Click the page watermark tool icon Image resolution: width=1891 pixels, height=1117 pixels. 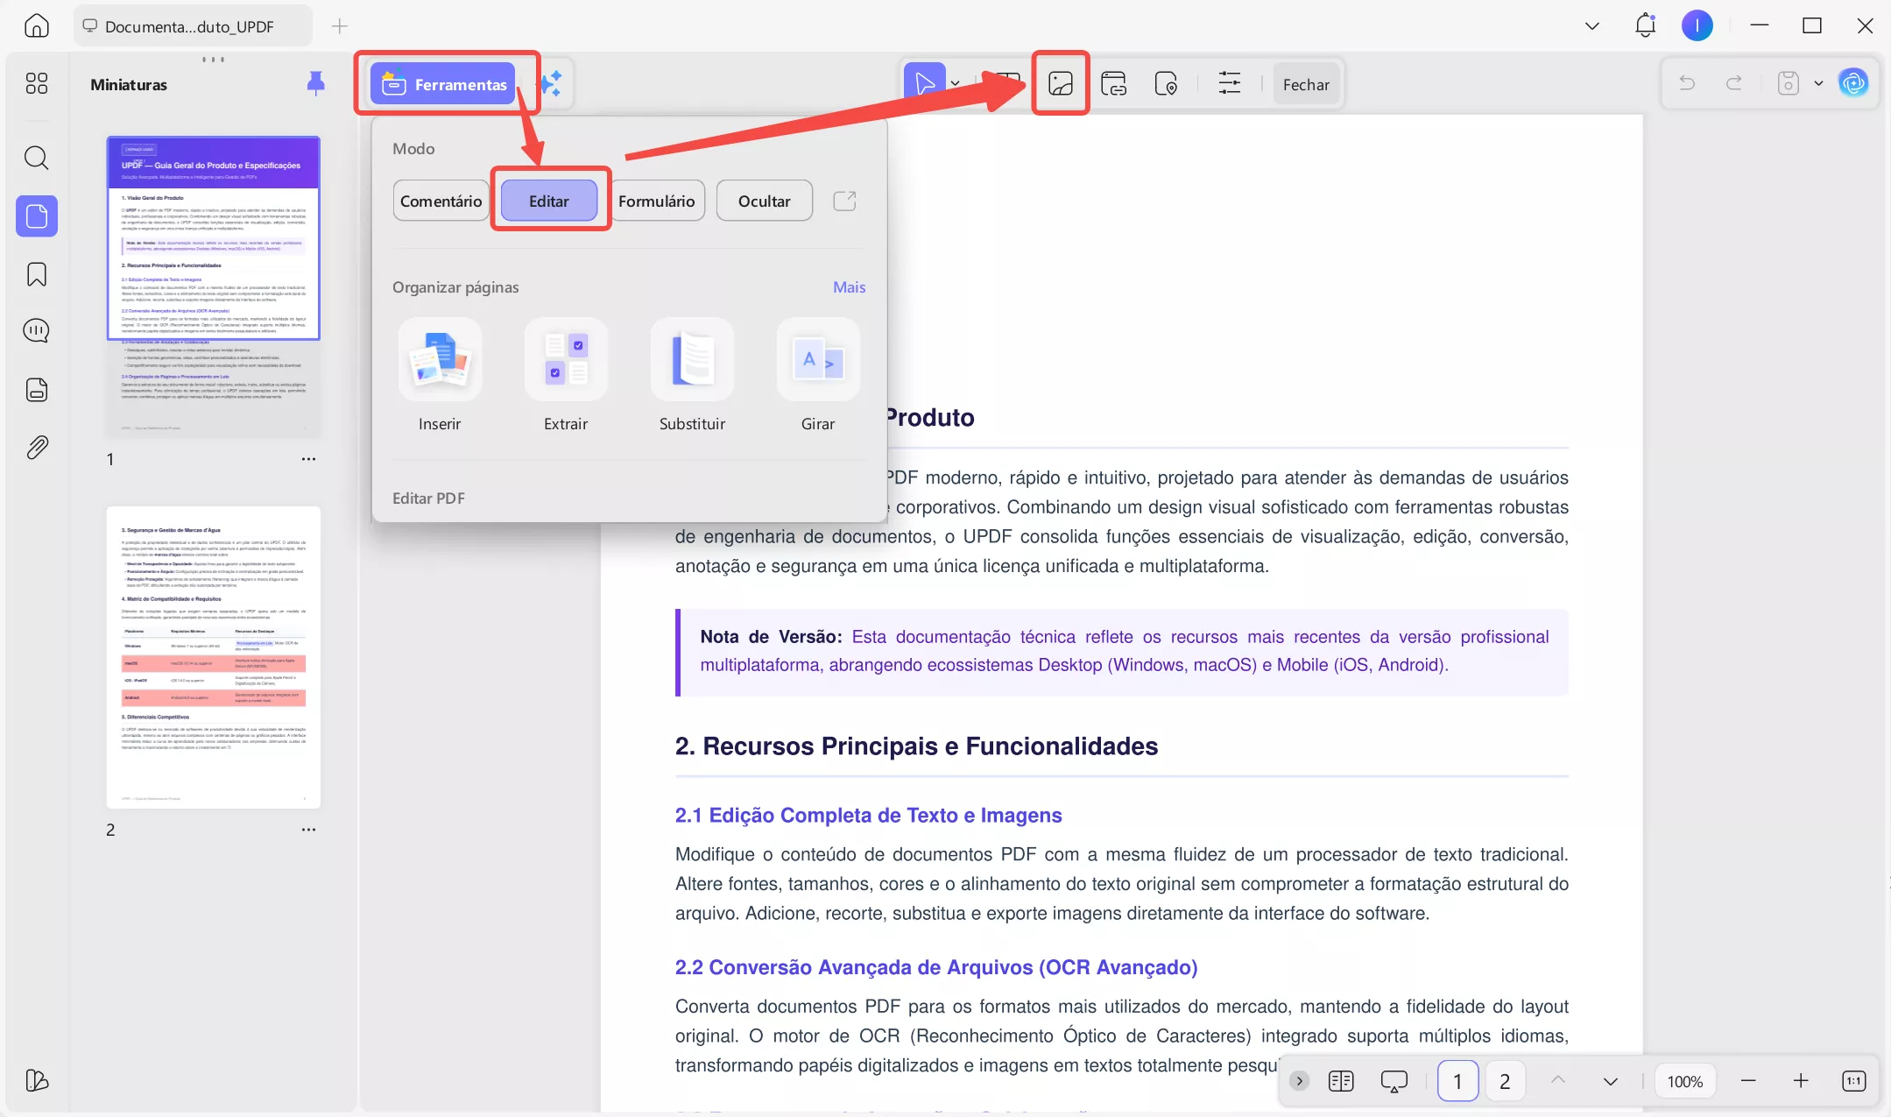point(1166,84)
